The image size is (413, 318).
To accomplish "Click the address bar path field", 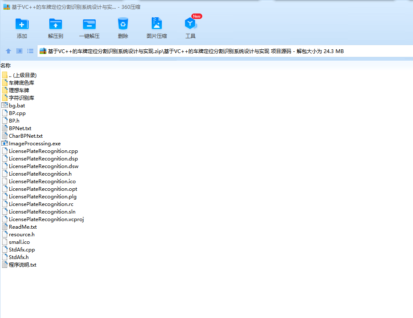I will tap(225, 51).
